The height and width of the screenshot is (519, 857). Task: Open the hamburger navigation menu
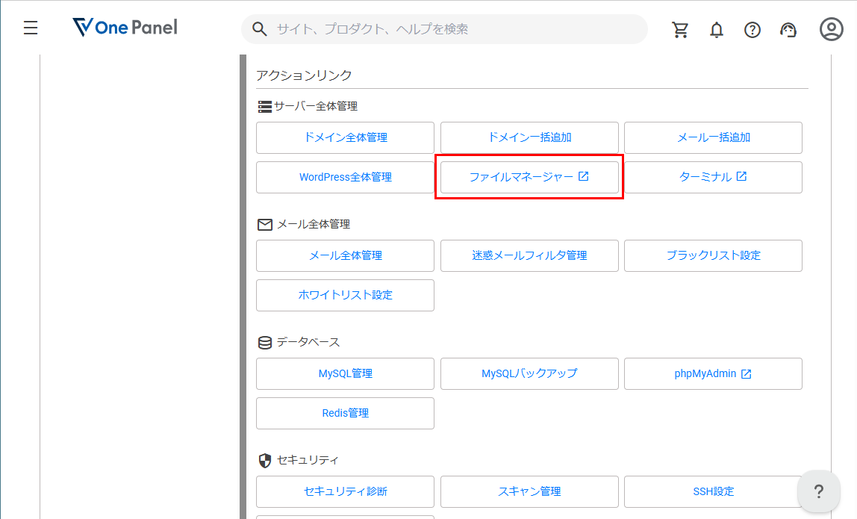(30, 28)
